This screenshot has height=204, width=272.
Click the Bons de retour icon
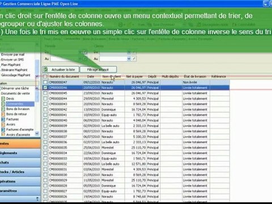(x=3, y=114)
